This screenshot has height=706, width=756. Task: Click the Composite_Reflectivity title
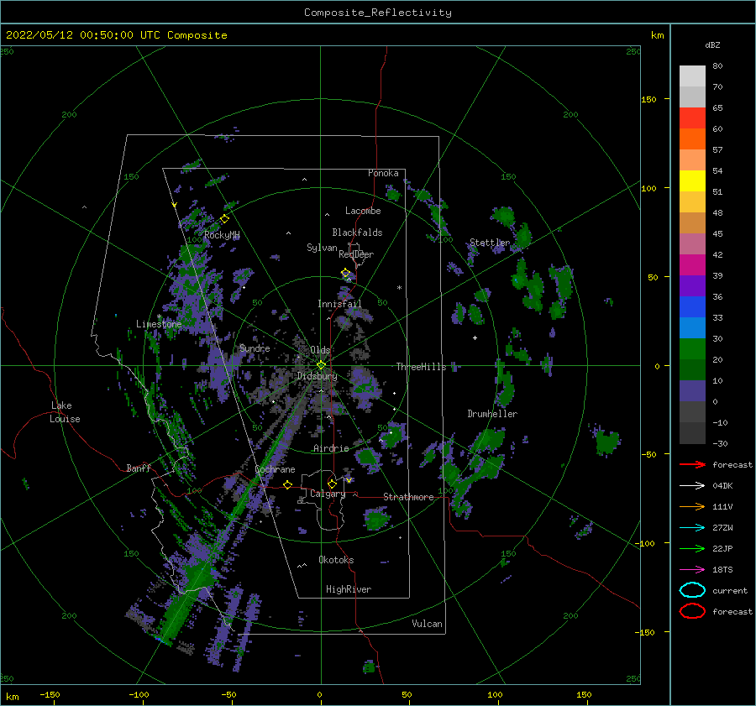point(378,13)
